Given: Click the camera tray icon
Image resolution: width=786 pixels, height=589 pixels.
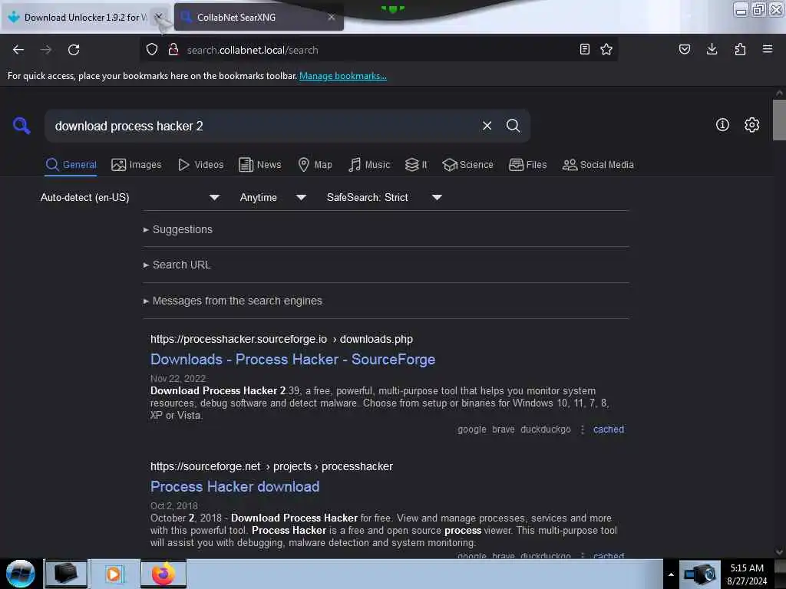Looking at the screenshot, I should (700, 574).
